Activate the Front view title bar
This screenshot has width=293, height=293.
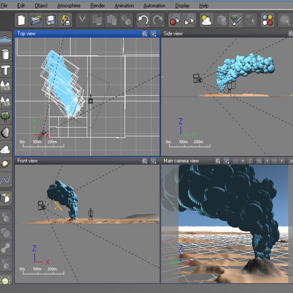click(x=87, y=161)
